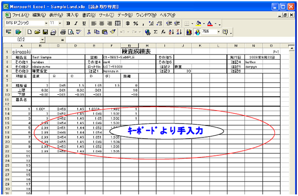The width and height of the screenshot is (298, 196).
Task: Select column G header
Action: tap(130, 46)
